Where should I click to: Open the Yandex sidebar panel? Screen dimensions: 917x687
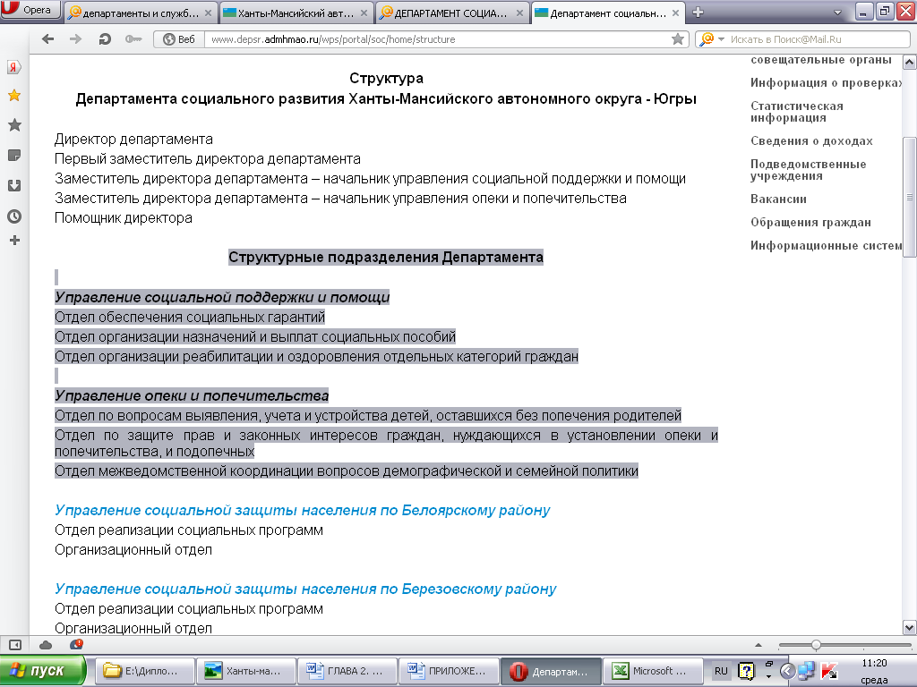[14, 67]
